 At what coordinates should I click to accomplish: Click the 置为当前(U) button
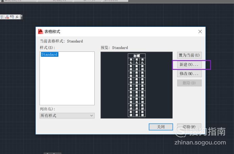189,55
